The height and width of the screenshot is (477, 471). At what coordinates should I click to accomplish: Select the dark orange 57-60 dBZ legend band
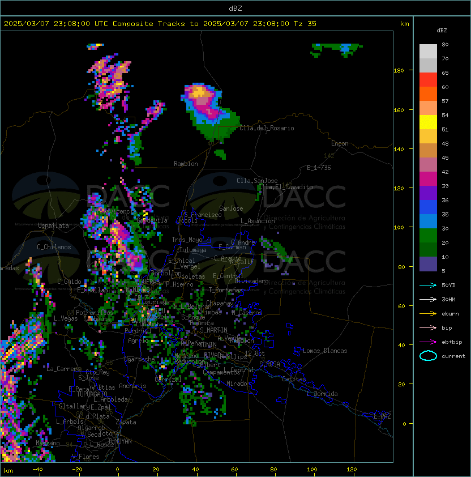click(x=428, y=93)
